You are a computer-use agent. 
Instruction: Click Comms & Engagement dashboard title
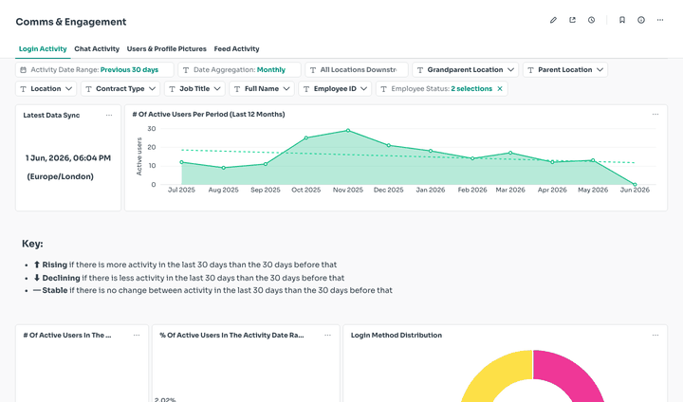[x=71, y=22]
